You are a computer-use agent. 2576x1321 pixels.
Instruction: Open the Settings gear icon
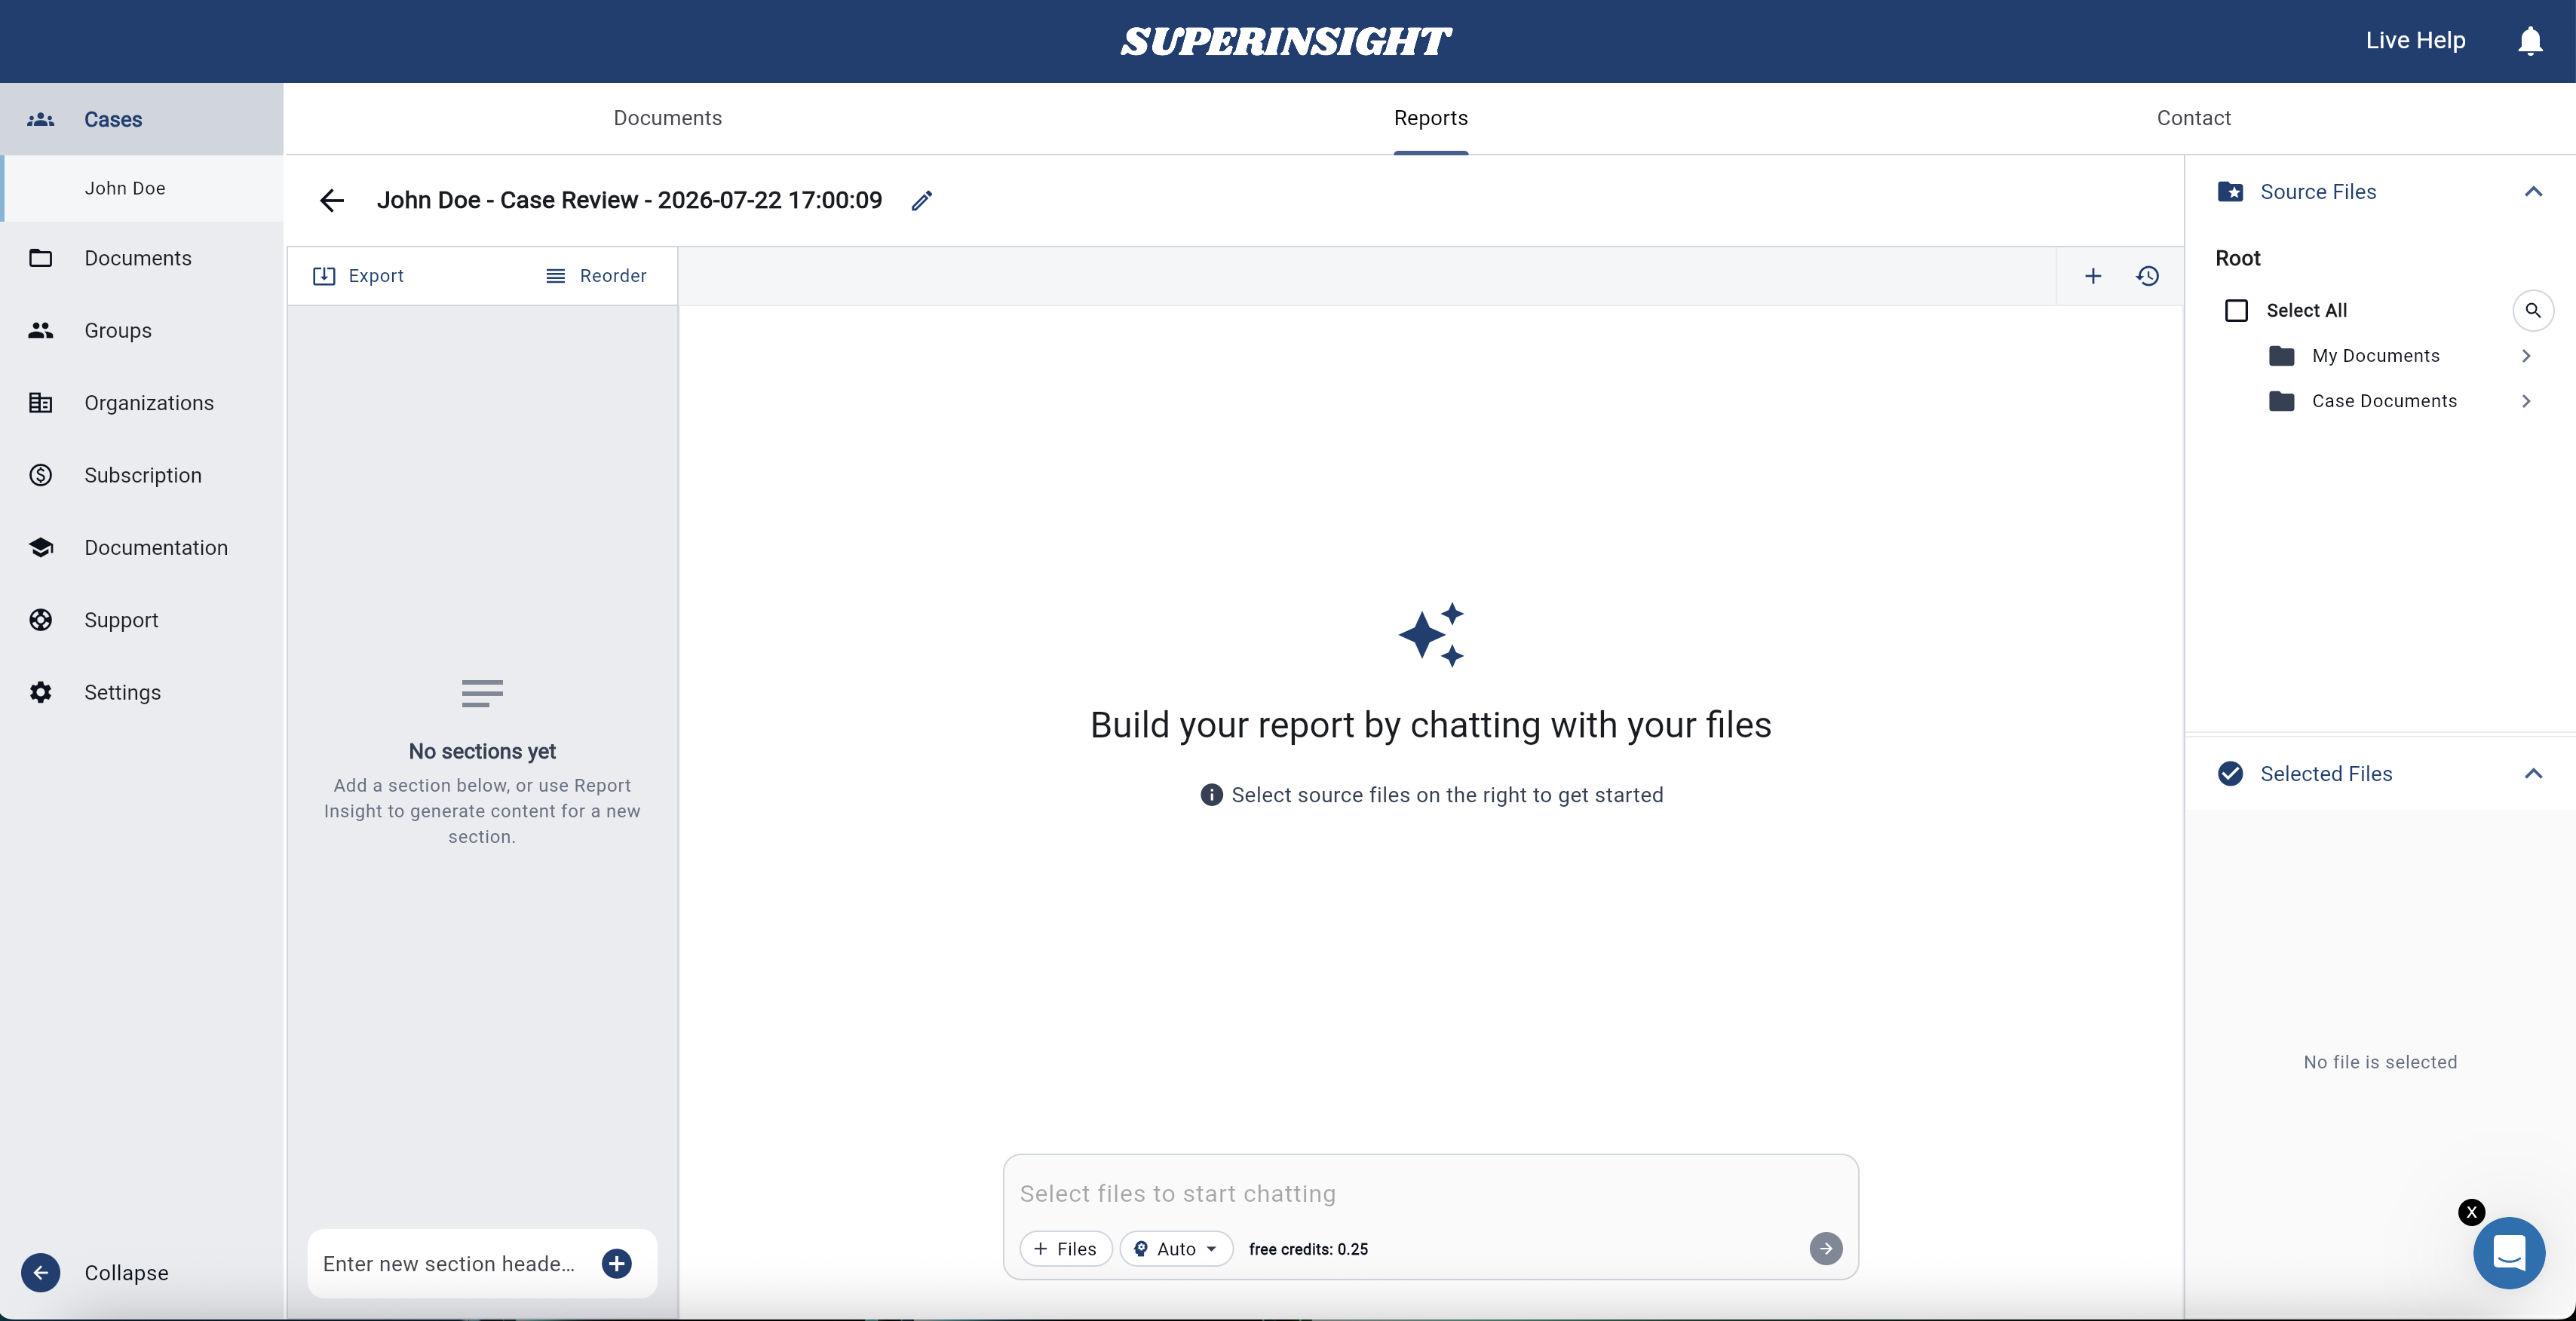tap(41, 692)
